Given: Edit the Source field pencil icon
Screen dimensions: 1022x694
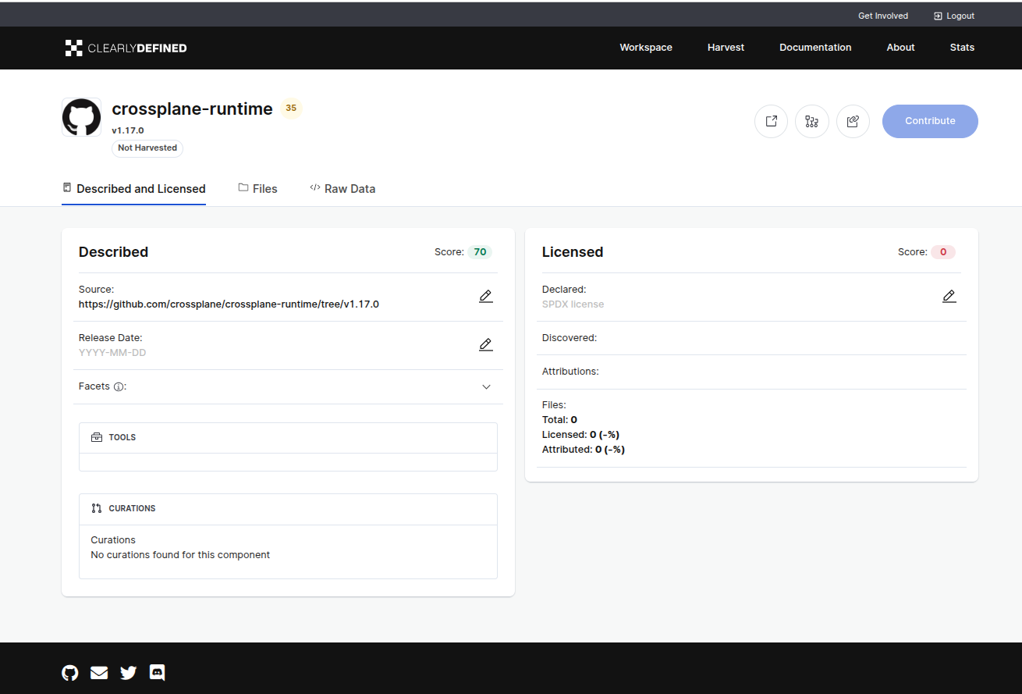Looking at the screenshot, I should tap(486, 297).
